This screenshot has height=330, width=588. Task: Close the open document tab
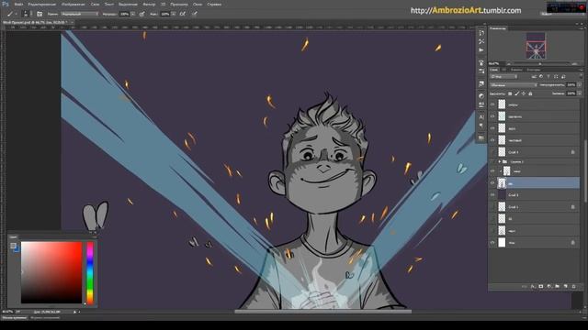pos(72,22)
